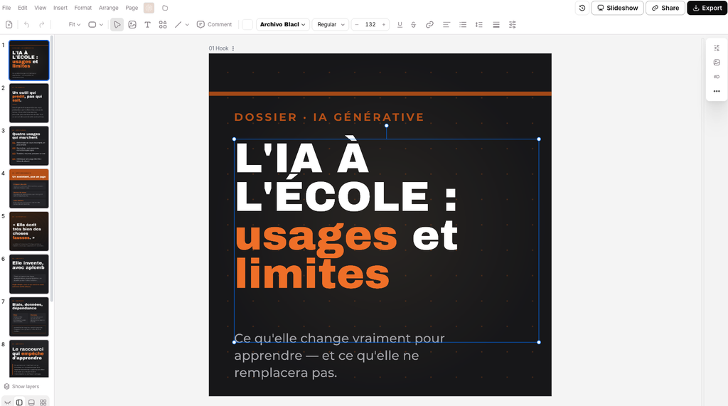
Task: Apply underline to selected text
Action: coord(400,25)
